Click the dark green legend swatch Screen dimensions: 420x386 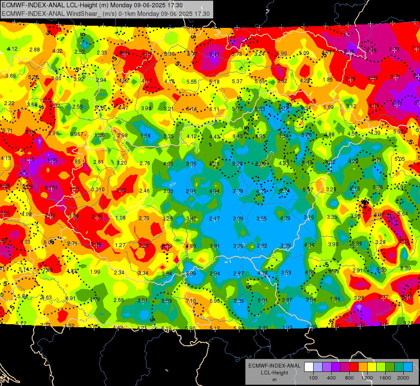pyautogui.click(x=390, y=367)
